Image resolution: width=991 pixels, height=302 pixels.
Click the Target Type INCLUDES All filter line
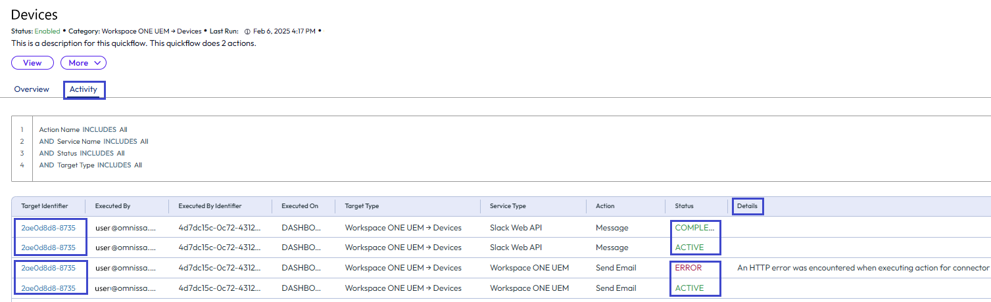pos(90,165)
